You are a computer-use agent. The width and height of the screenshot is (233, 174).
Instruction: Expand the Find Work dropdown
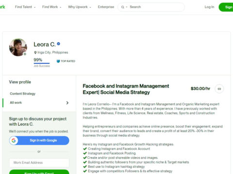(51, 7)
